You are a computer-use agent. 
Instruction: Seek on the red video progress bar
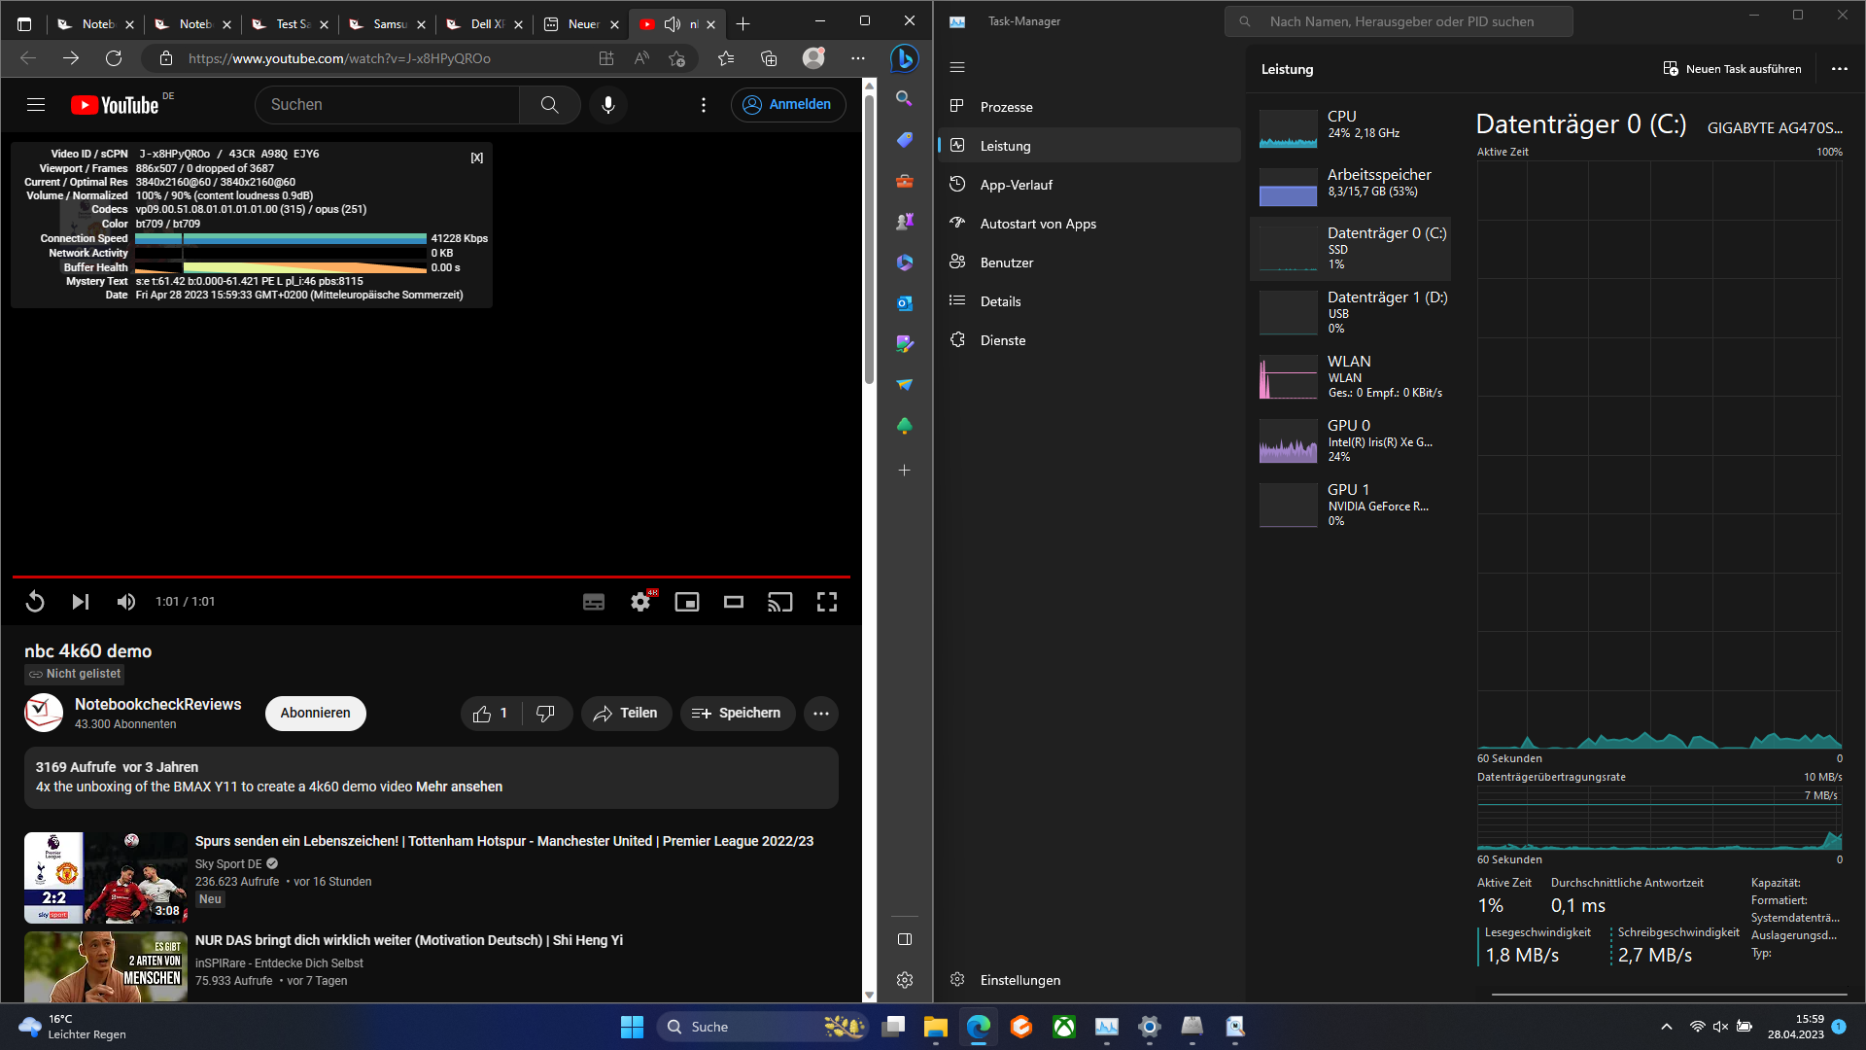pyautogui.click(x=432, y=577)
